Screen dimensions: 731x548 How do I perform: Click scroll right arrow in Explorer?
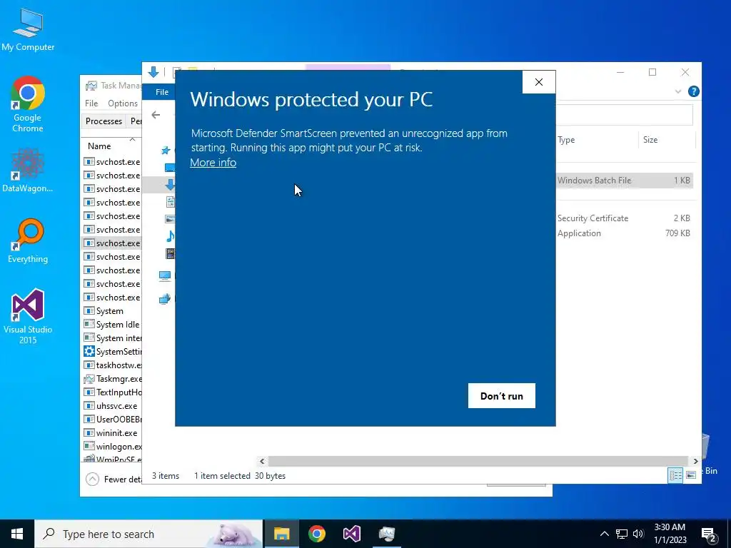(x=695, y=462)
